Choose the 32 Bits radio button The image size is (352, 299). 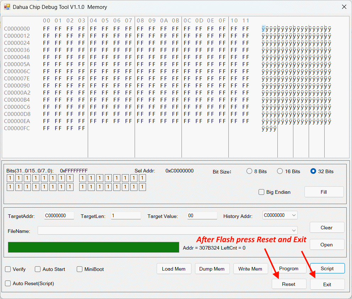click(x=313, y=171)
